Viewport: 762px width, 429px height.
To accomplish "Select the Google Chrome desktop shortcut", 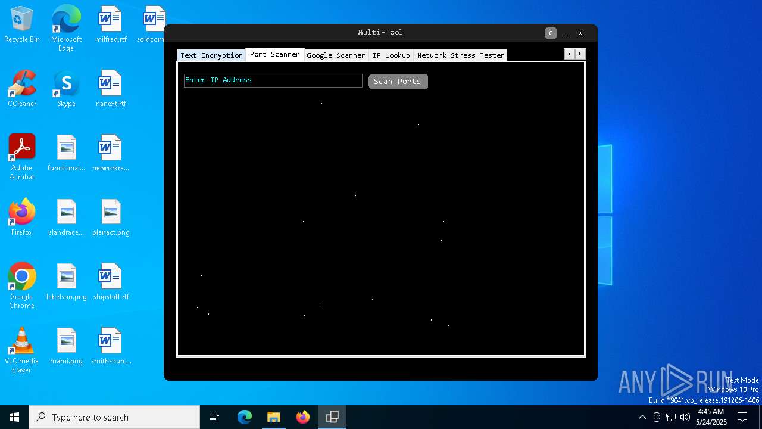I will pos(22,286).
